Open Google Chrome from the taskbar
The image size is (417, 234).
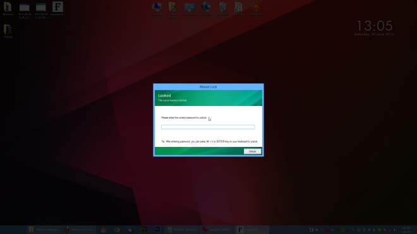pos(117,230)
